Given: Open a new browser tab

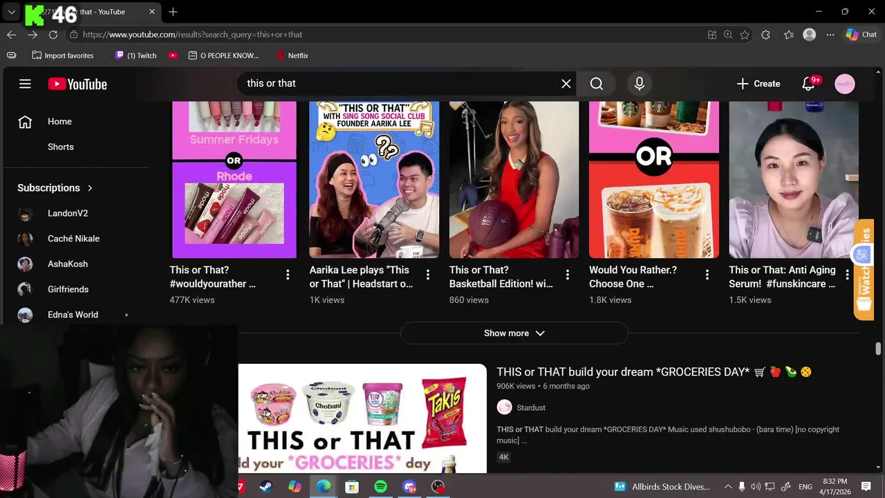Looking at the screenshot, I should [173, 12].
